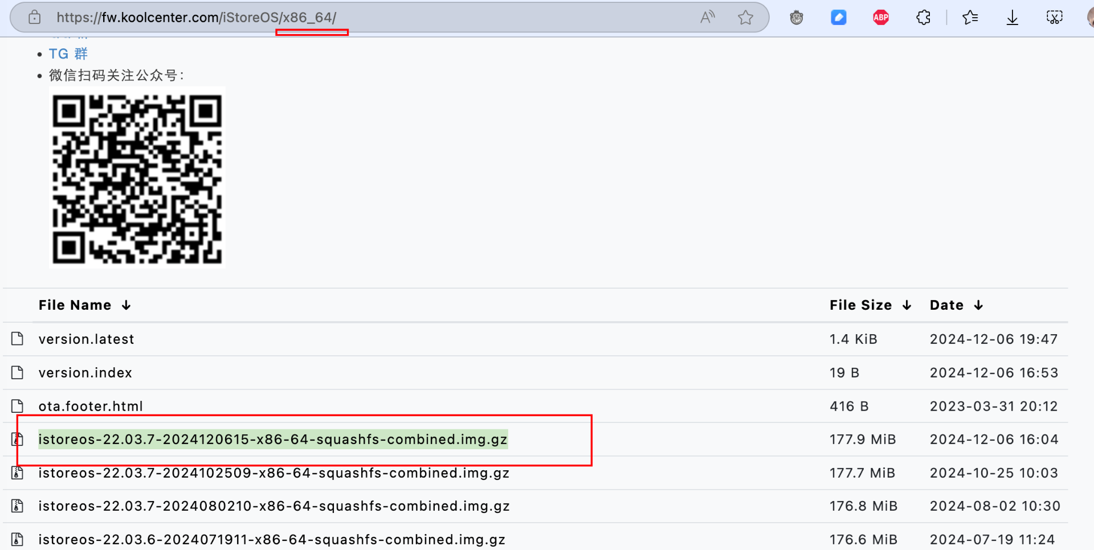The height and width of the screenshot is (550, 1094).
Task: Click the blue pencil extension icon
Action: [838, 18]
